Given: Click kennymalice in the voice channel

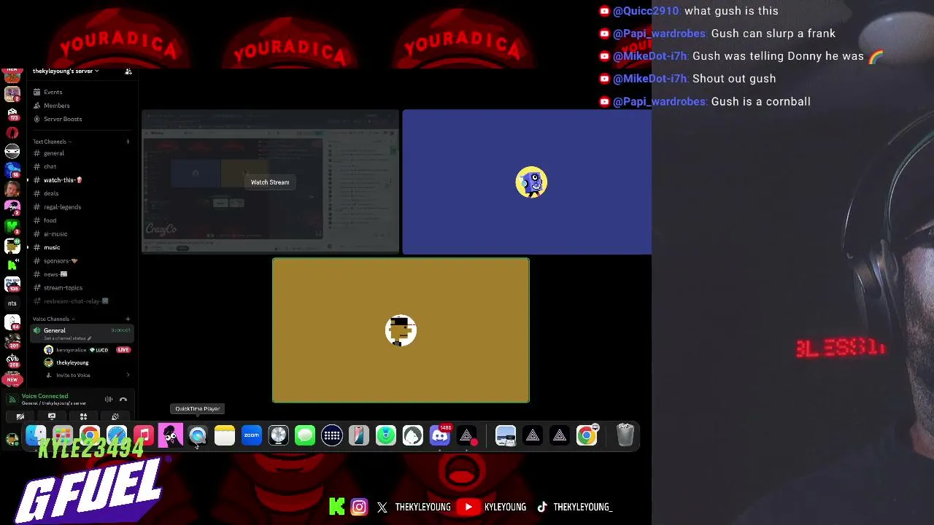Looking at the screenshot, I should pyautogui.click(x=71, y=350).
